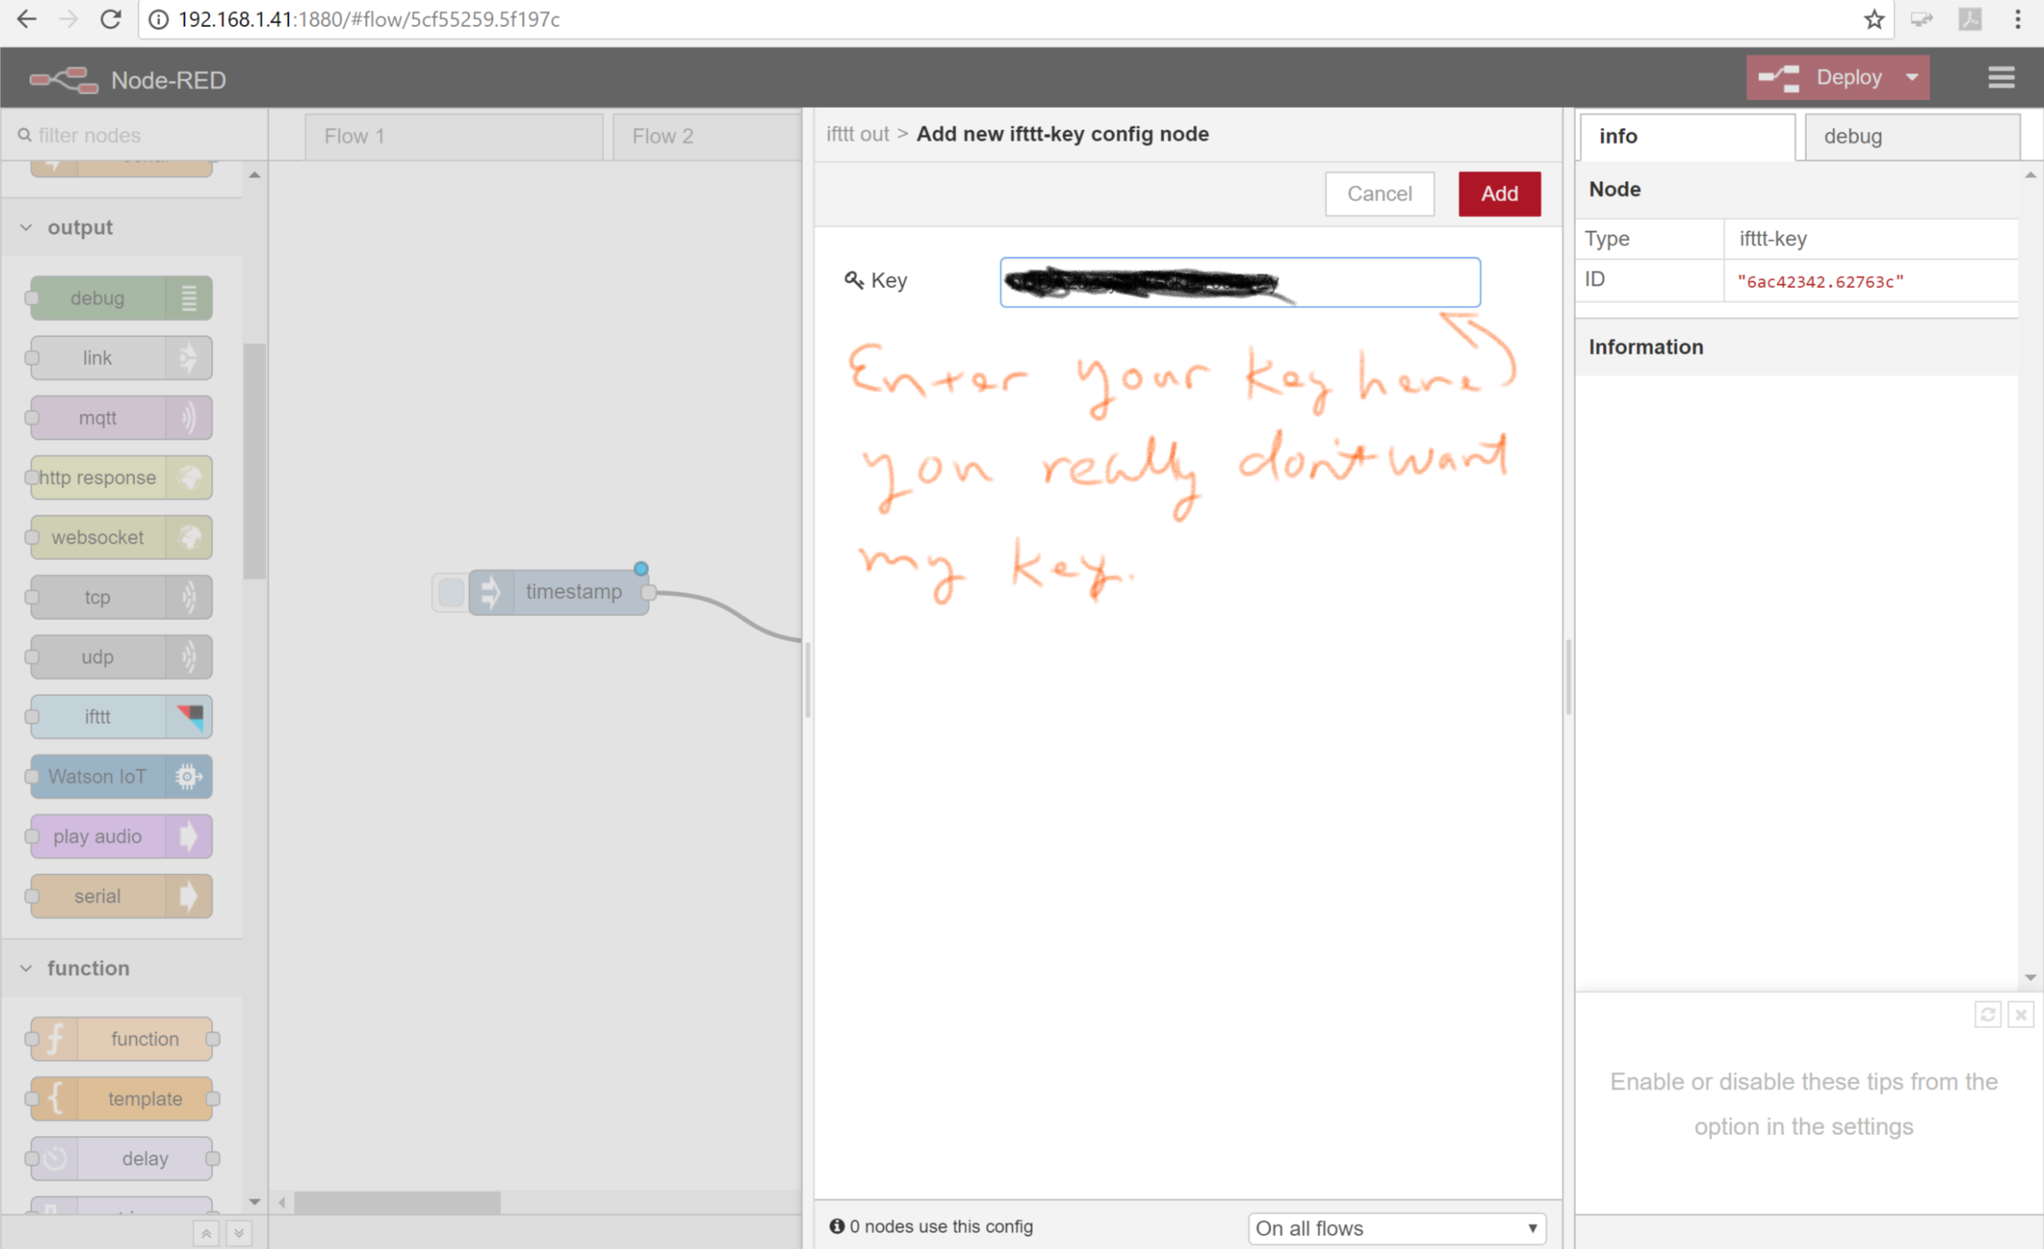
Task: Click the ID value "6ac42342.62763c"
Action: (x=1820, y=281)
